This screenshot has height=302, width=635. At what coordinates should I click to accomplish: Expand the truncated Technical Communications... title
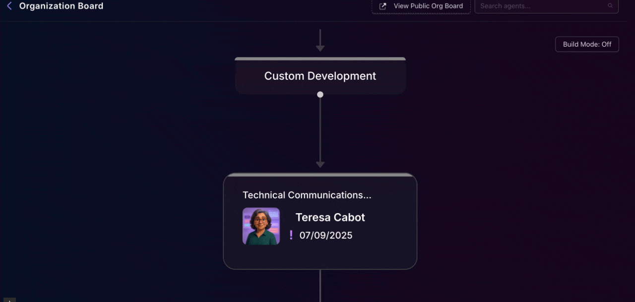307,195
